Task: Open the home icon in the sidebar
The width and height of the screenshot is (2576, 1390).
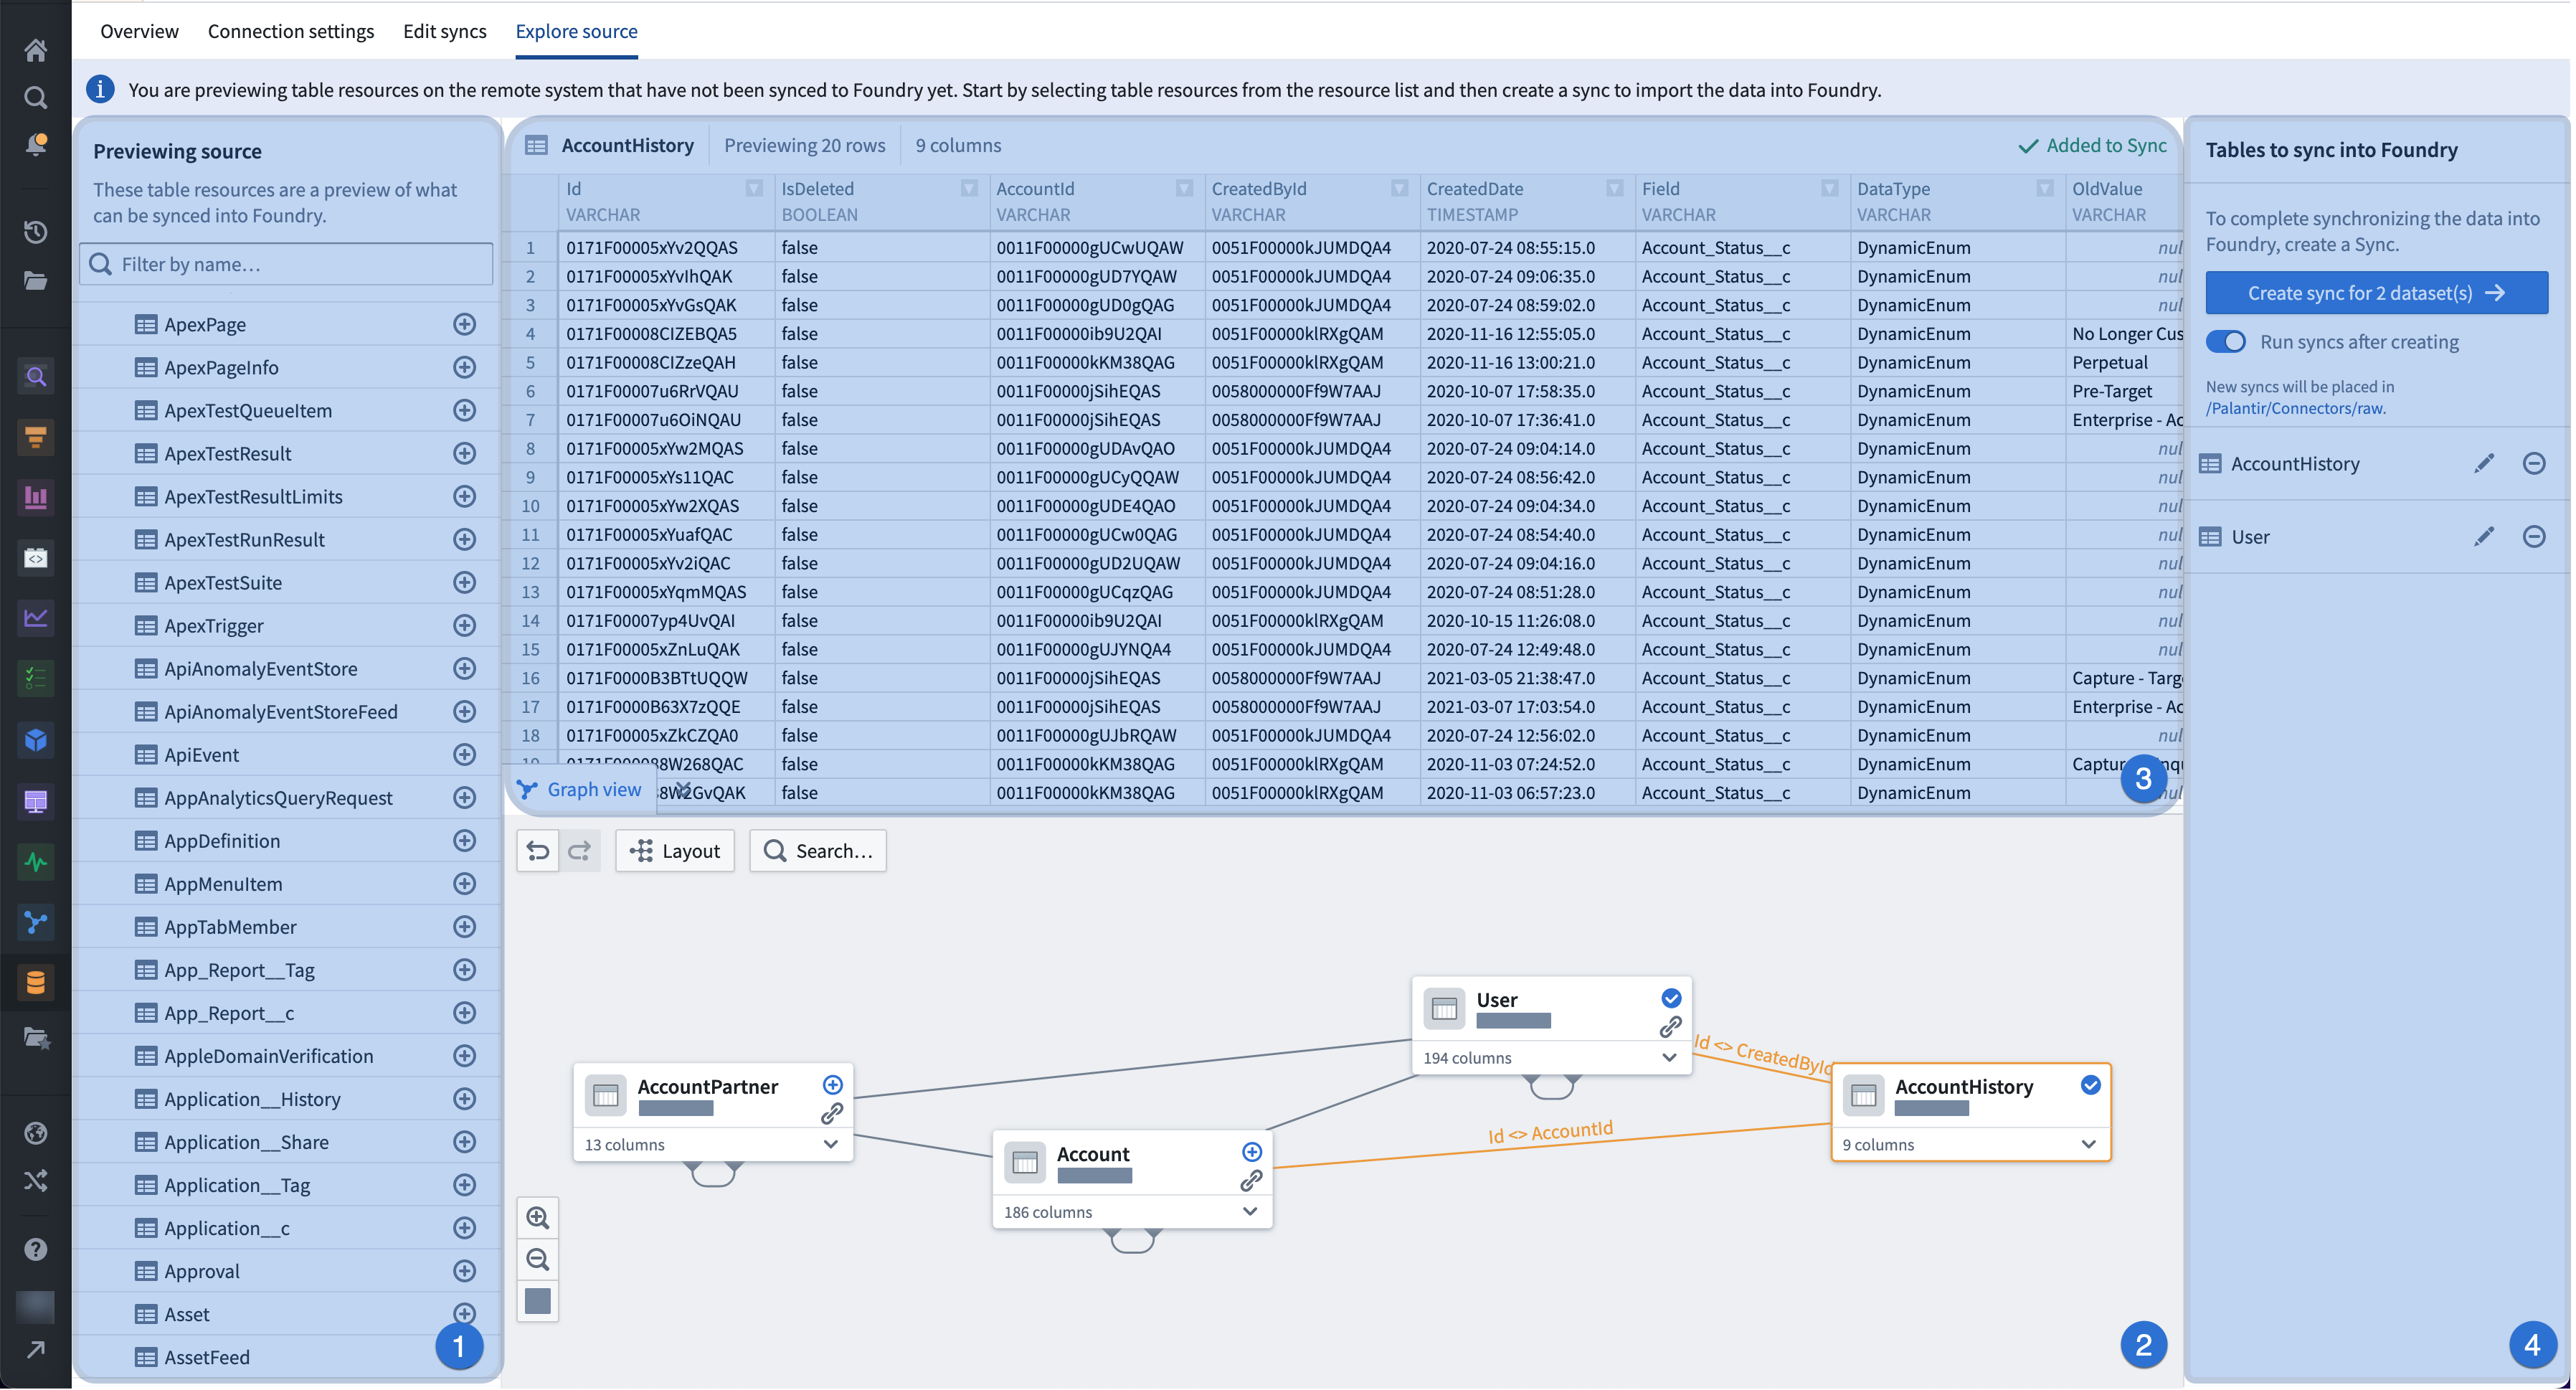Action: 35,49
